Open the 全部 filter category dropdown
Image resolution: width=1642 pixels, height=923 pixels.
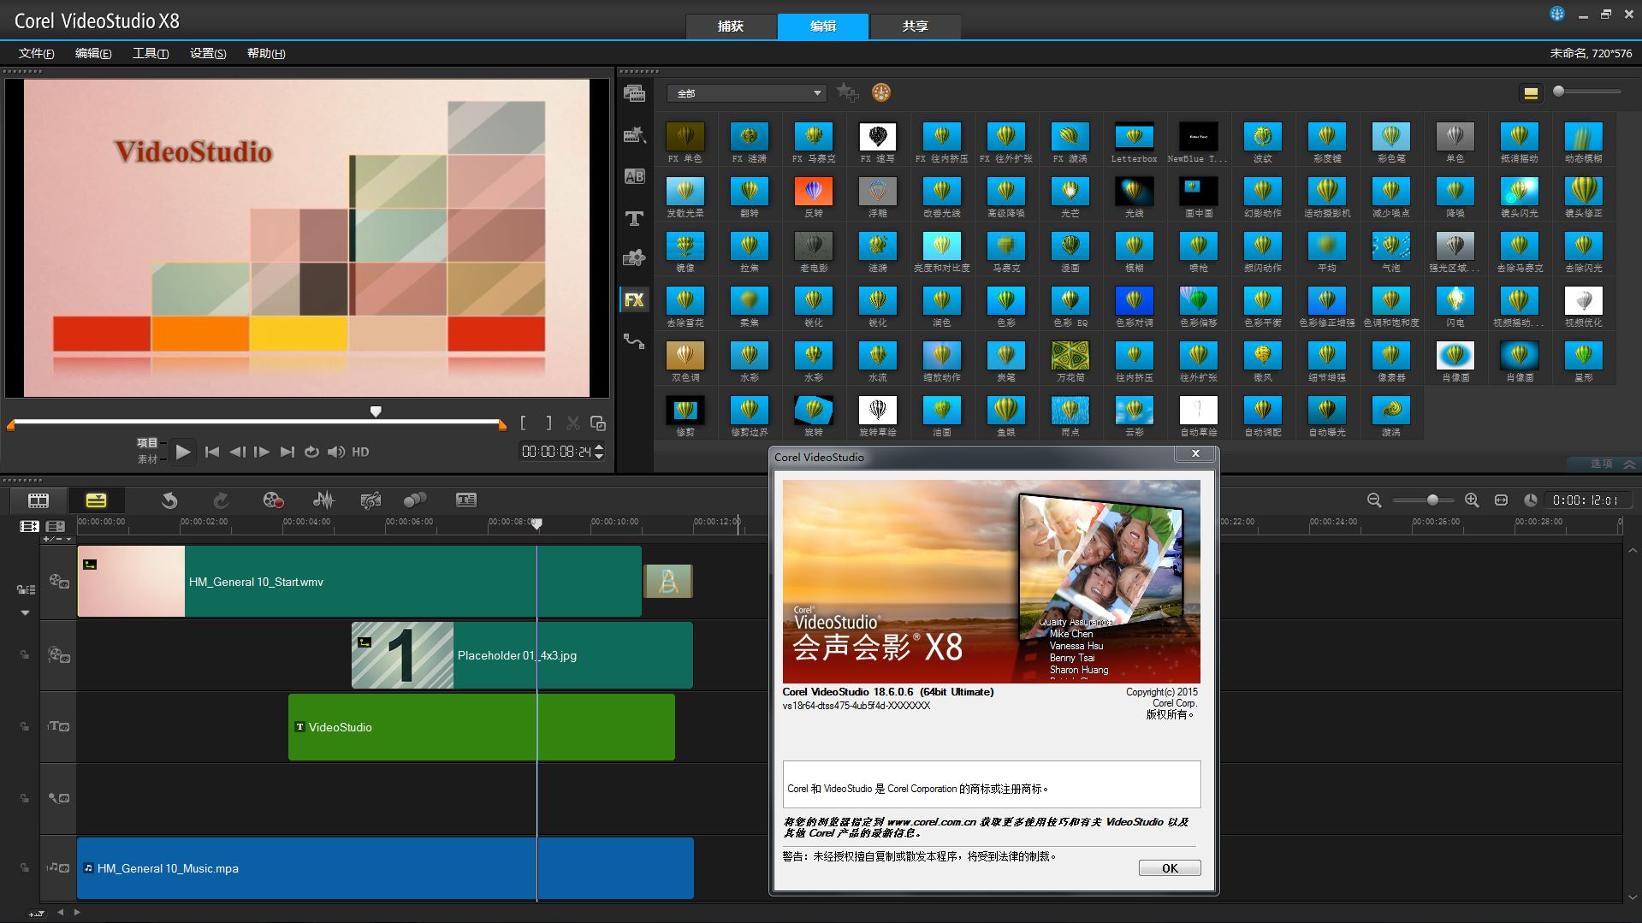tap(747, 93)
